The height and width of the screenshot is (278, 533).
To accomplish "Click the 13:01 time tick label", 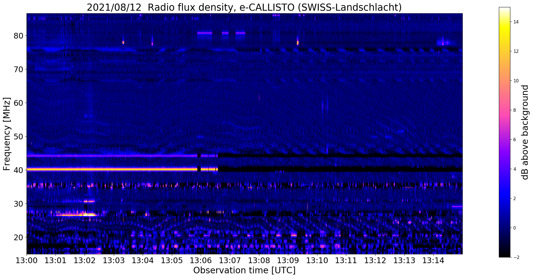I will pos(55,261).
